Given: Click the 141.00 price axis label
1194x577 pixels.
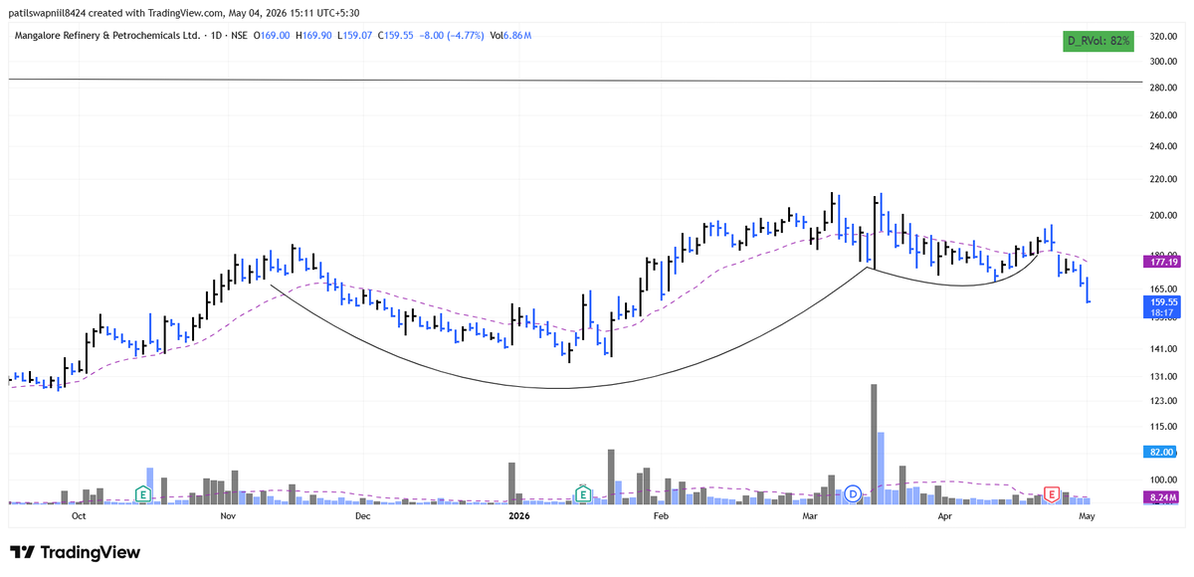Looking at the screenshot, I should tap(1164, 348).
